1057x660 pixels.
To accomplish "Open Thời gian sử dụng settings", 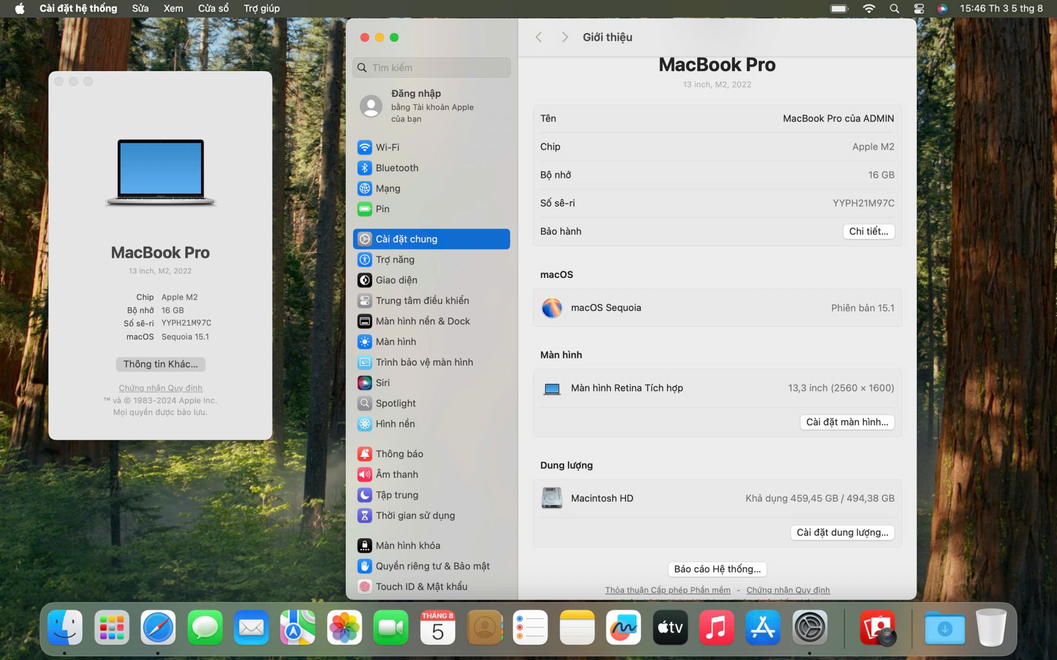I will pos(431,515).
